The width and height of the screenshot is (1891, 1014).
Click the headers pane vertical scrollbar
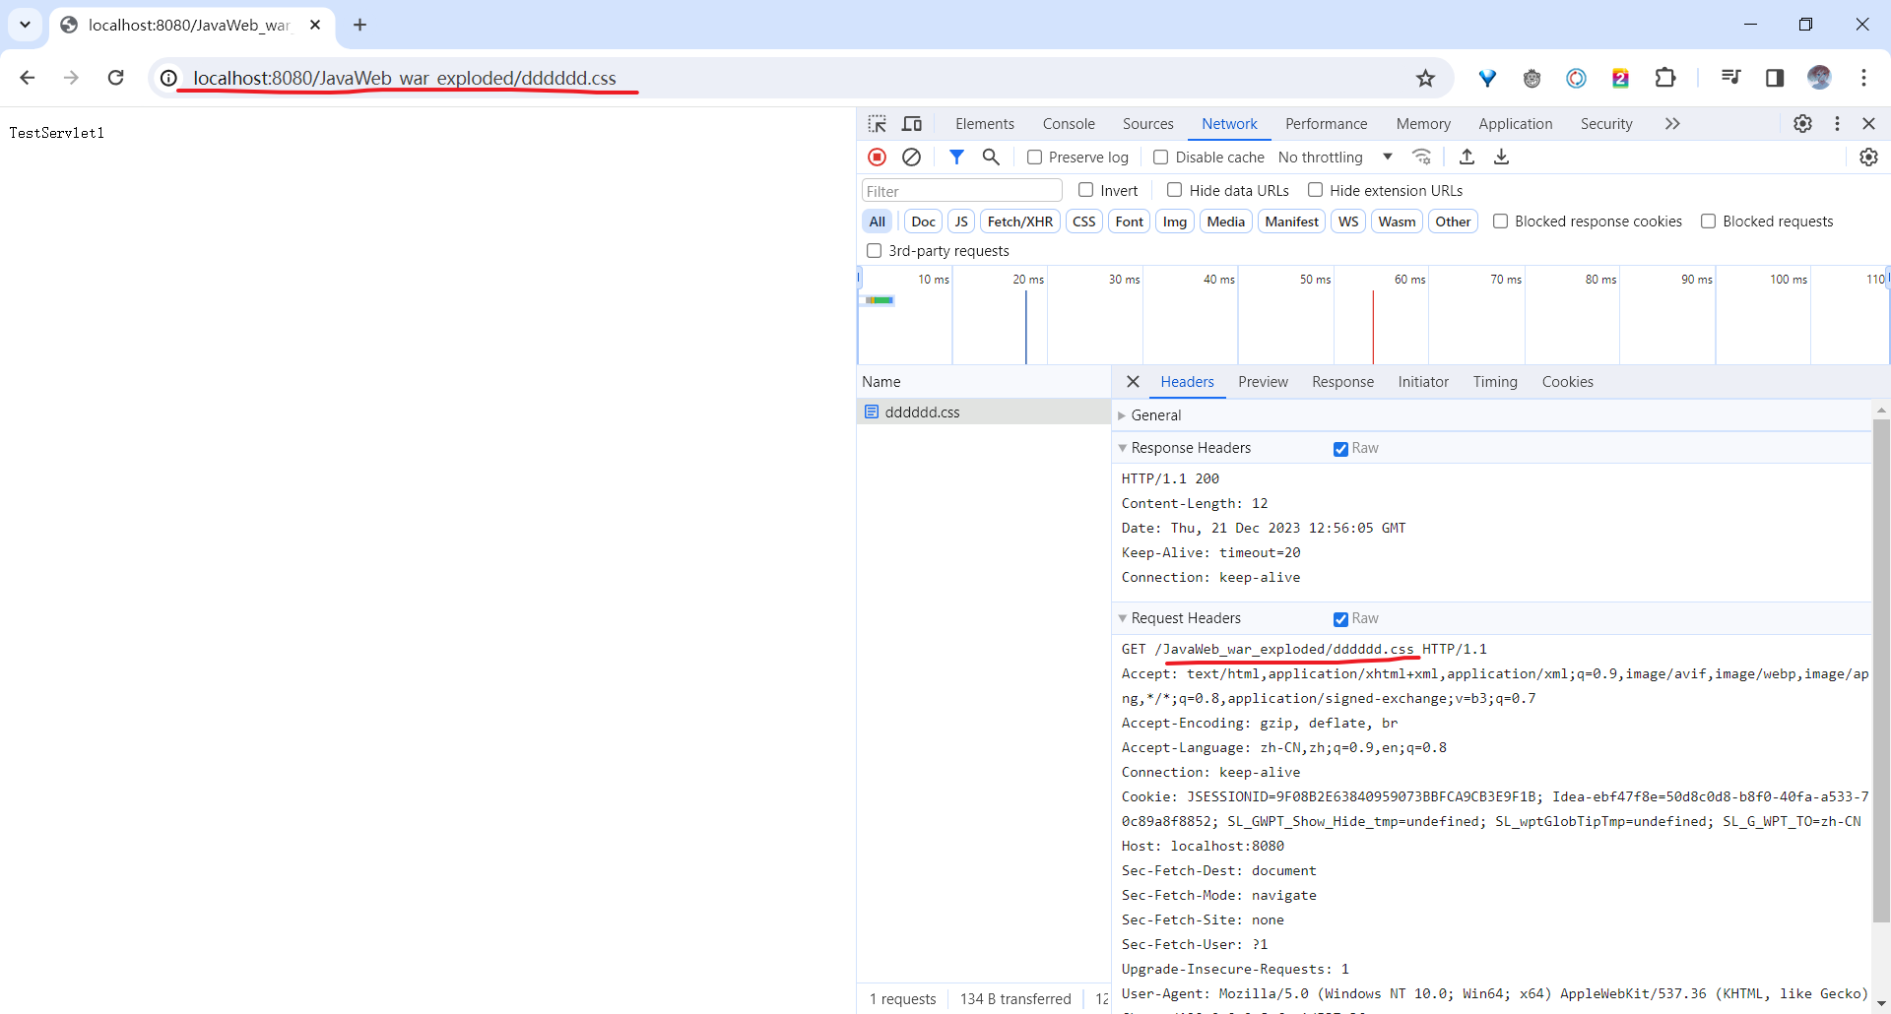point(1881,669)
